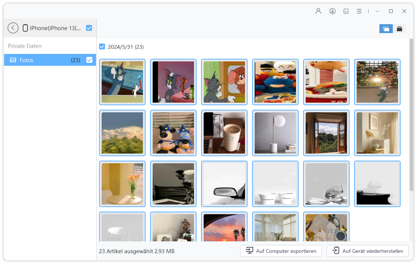Open the user account icon

[318, 11]
